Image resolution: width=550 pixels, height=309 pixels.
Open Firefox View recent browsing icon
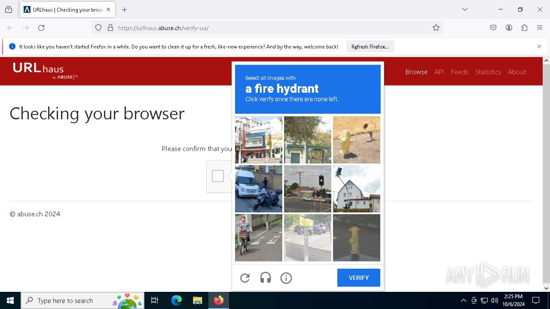(x=9, y=9)
